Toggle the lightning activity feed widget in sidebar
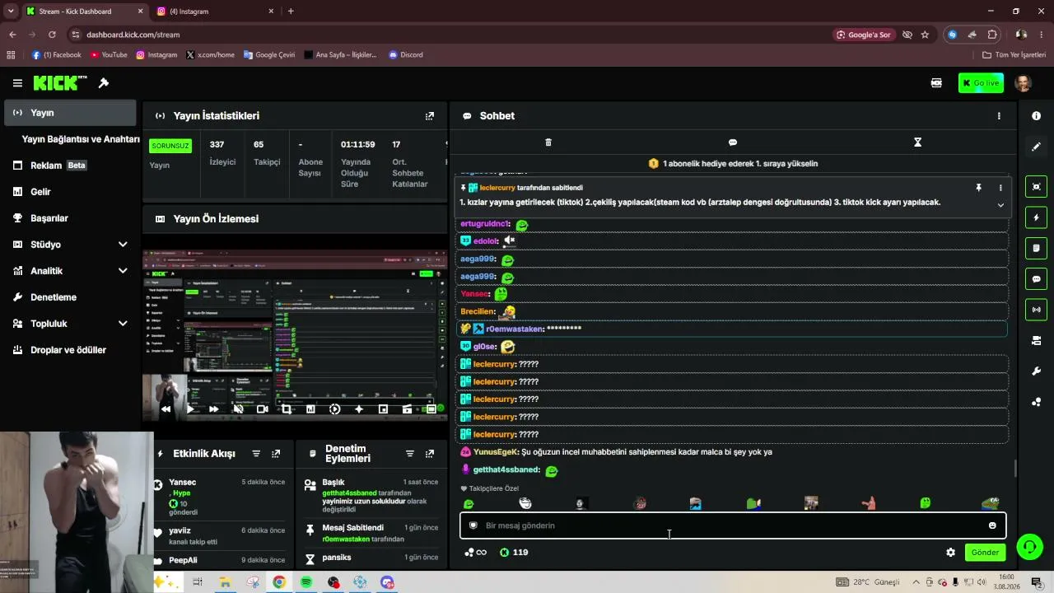The width and height of the screenshot is (1054, 593). (1036, 217)
